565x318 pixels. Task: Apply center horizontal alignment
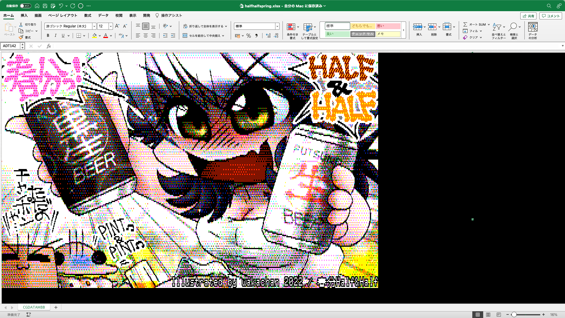pyautogui.click(x=146, y=36)
